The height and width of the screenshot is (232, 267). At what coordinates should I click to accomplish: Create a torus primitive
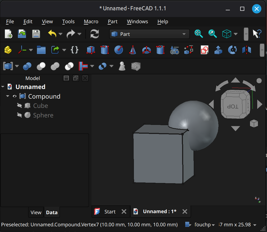147,50
